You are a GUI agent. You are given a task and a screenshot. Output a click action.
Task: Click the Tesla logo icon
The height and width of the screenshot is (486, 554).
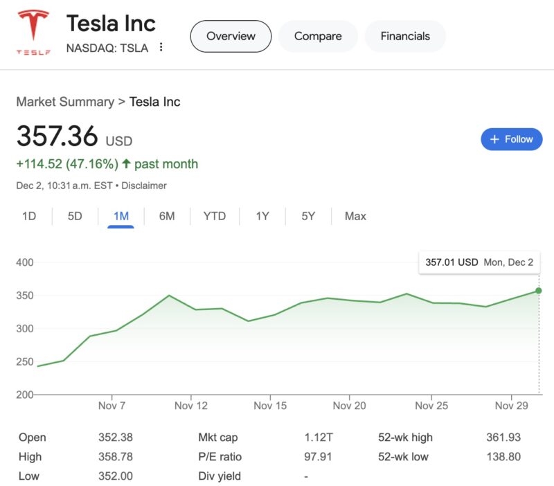[x=33, y=32]
